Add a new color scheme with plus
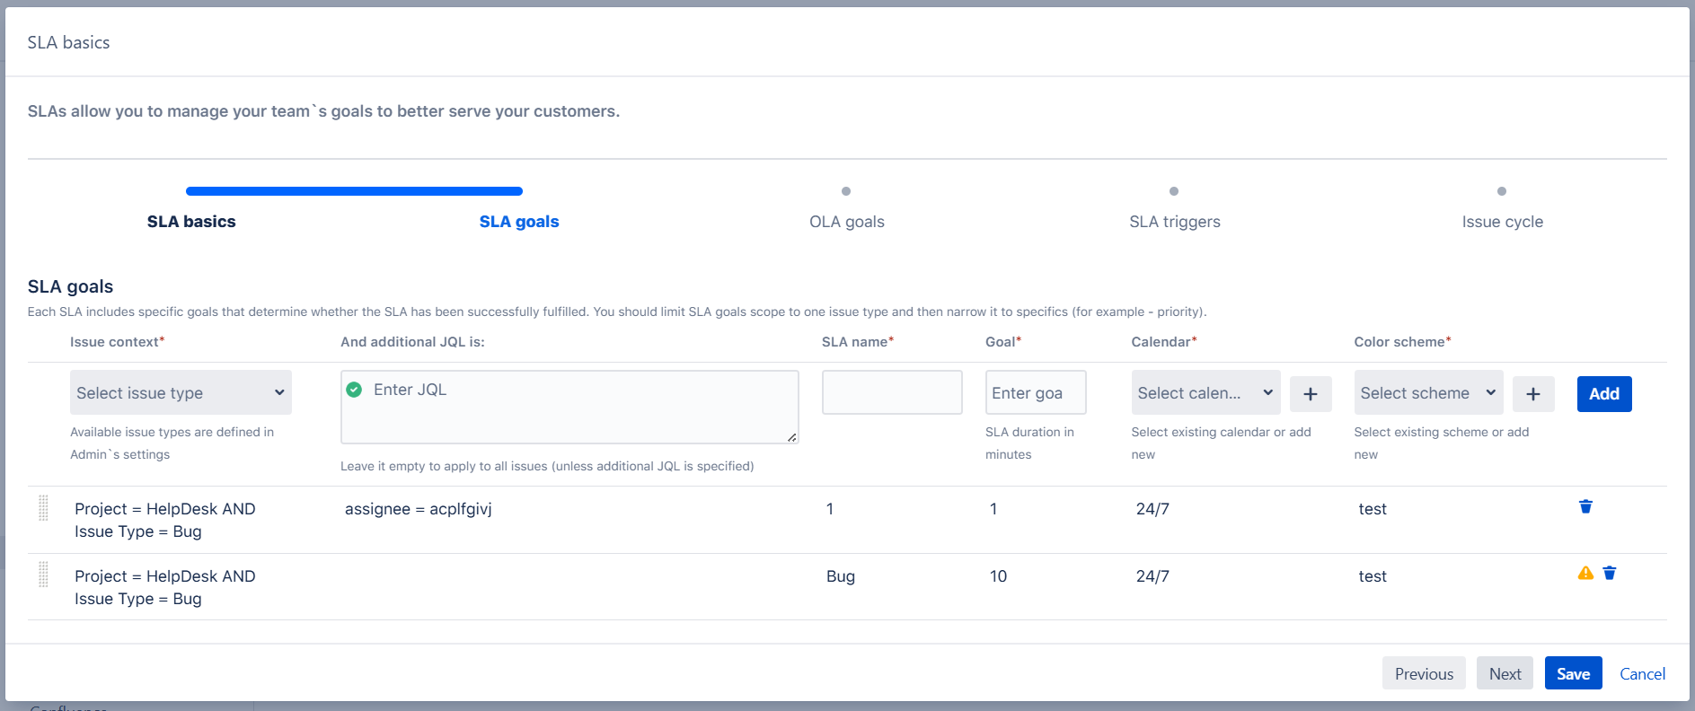The width and height of the screenshot is (1695, 711). [x=1532, y=394]
